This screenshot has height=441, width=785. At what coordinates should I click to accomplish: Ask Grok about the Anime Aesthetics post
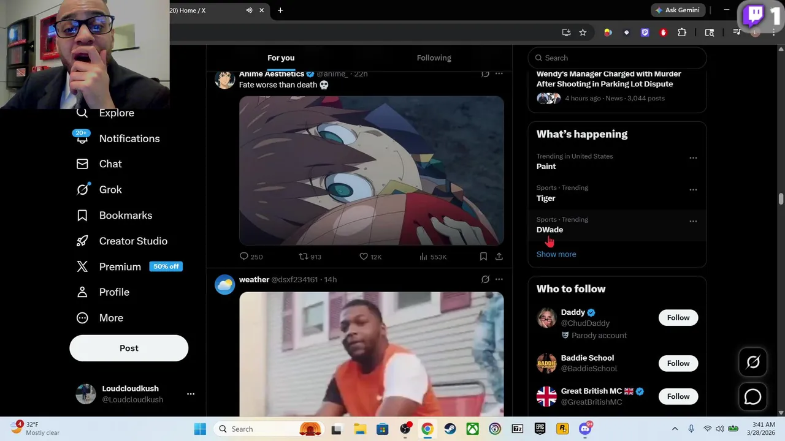[x=485, y=73]
